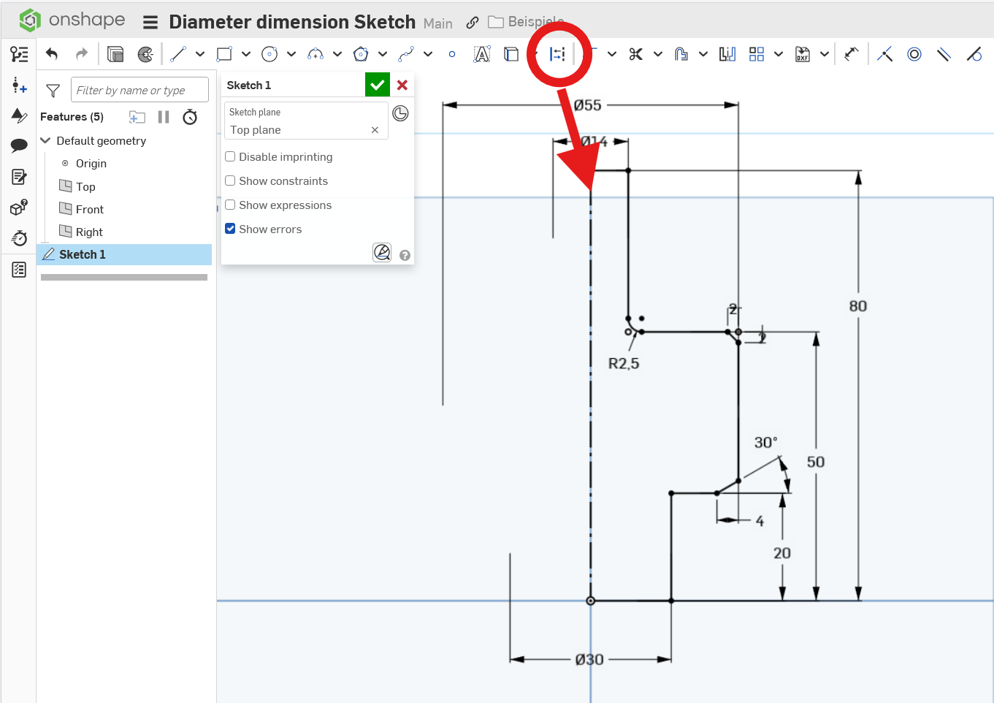Screen dimensions: 994x703
Task: Open the notes-with-pencil icon in left sidebar
Action: tap(19, 177)
